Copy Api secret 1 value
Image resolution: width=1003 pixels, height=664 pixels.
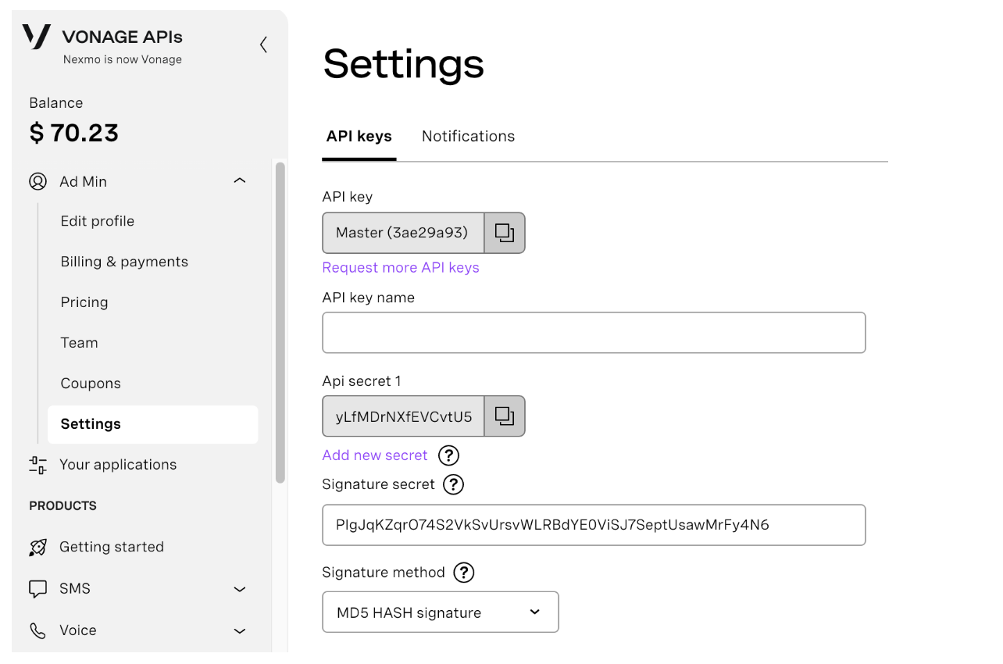pyautogui.click(x=505, y=416)
